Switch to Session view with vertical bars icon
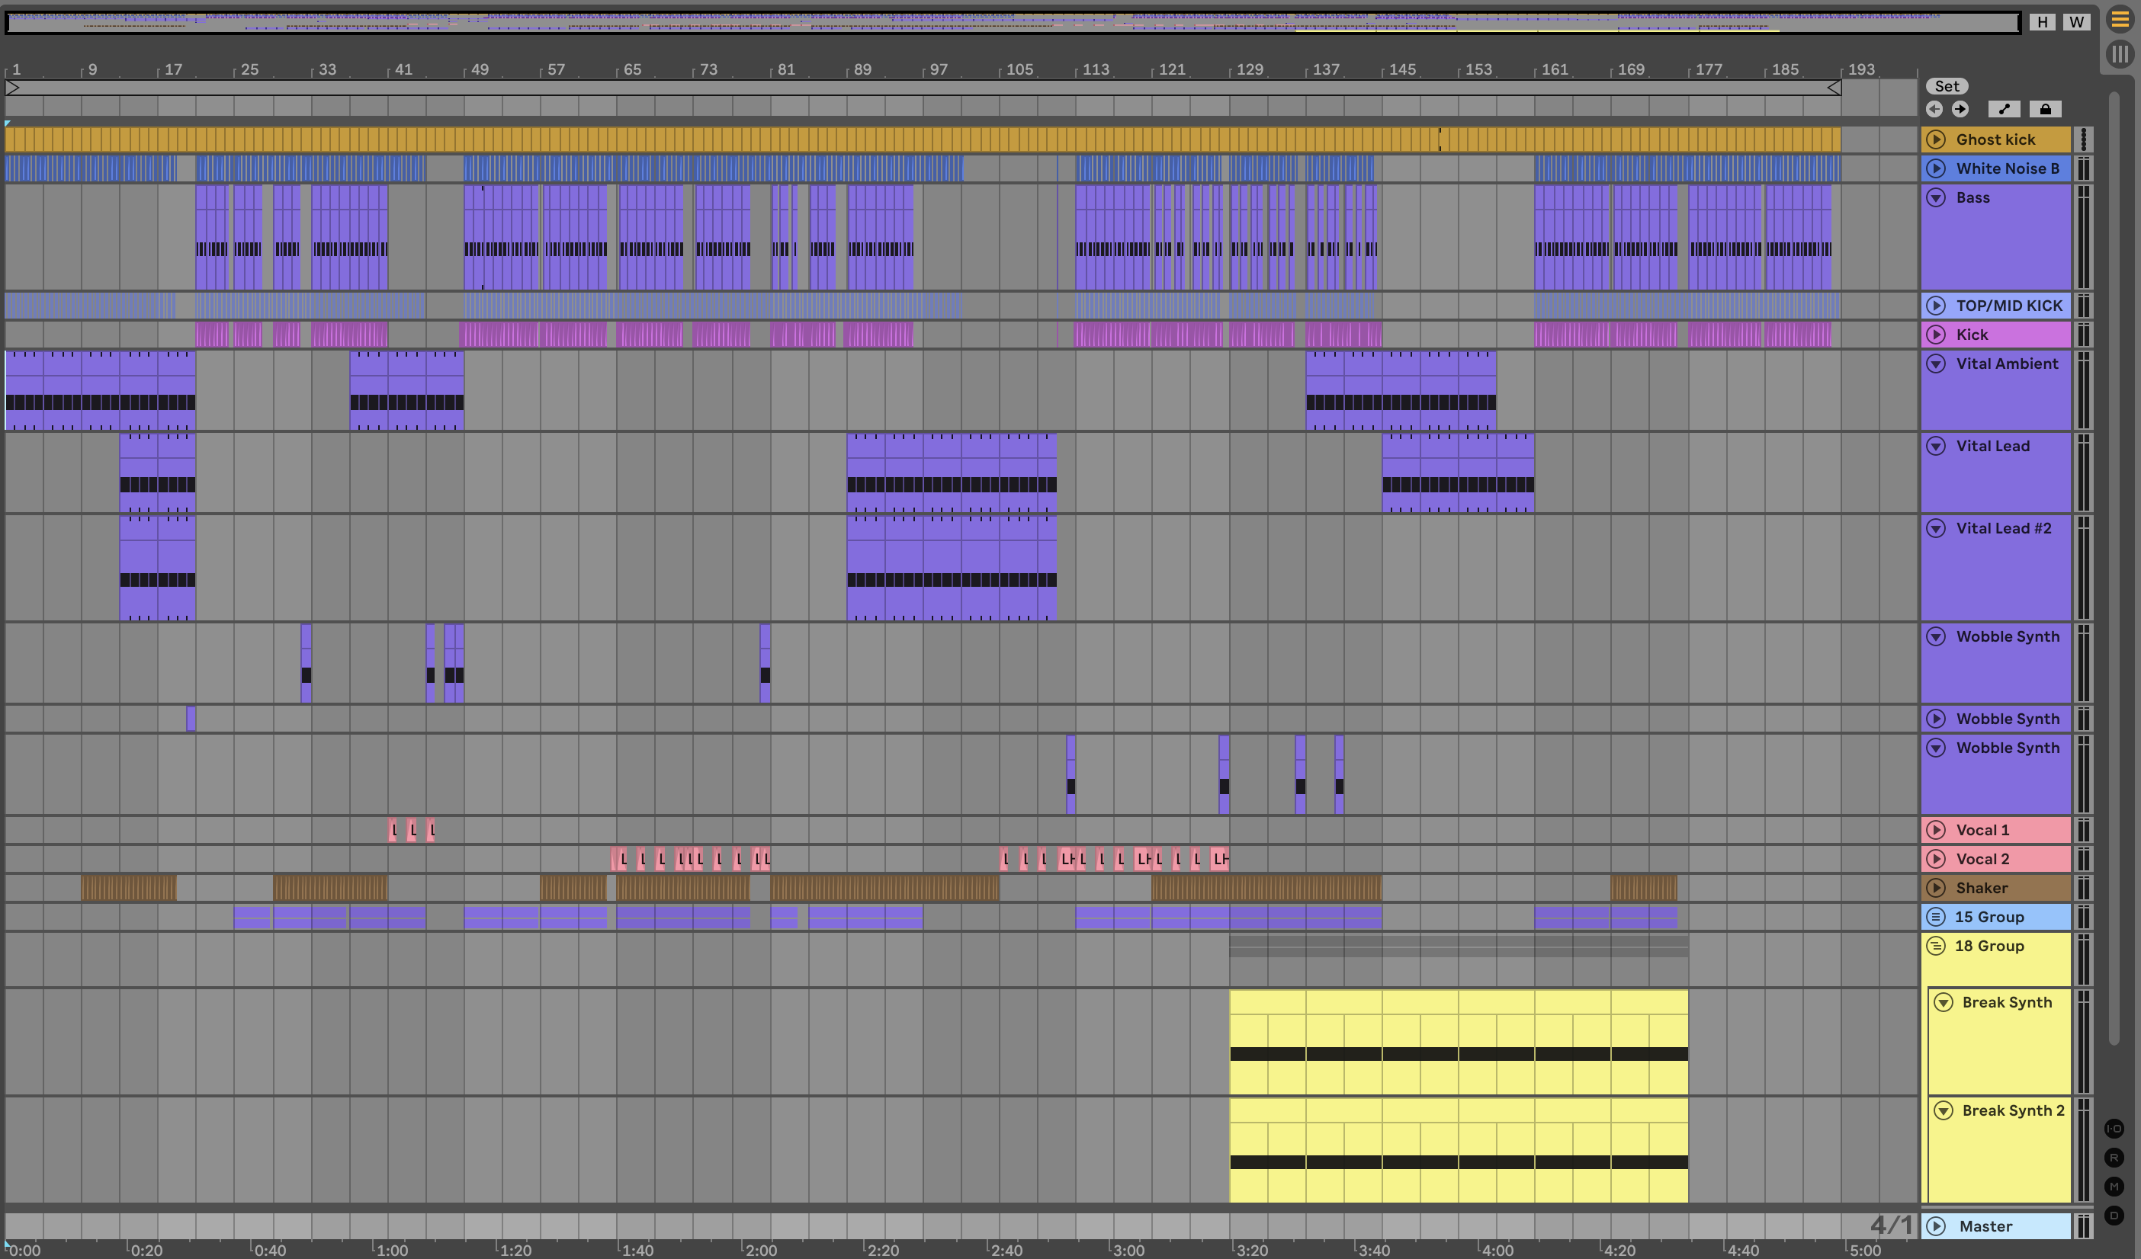This screenshot has height=1259, width=2141. coord(2120,54)
